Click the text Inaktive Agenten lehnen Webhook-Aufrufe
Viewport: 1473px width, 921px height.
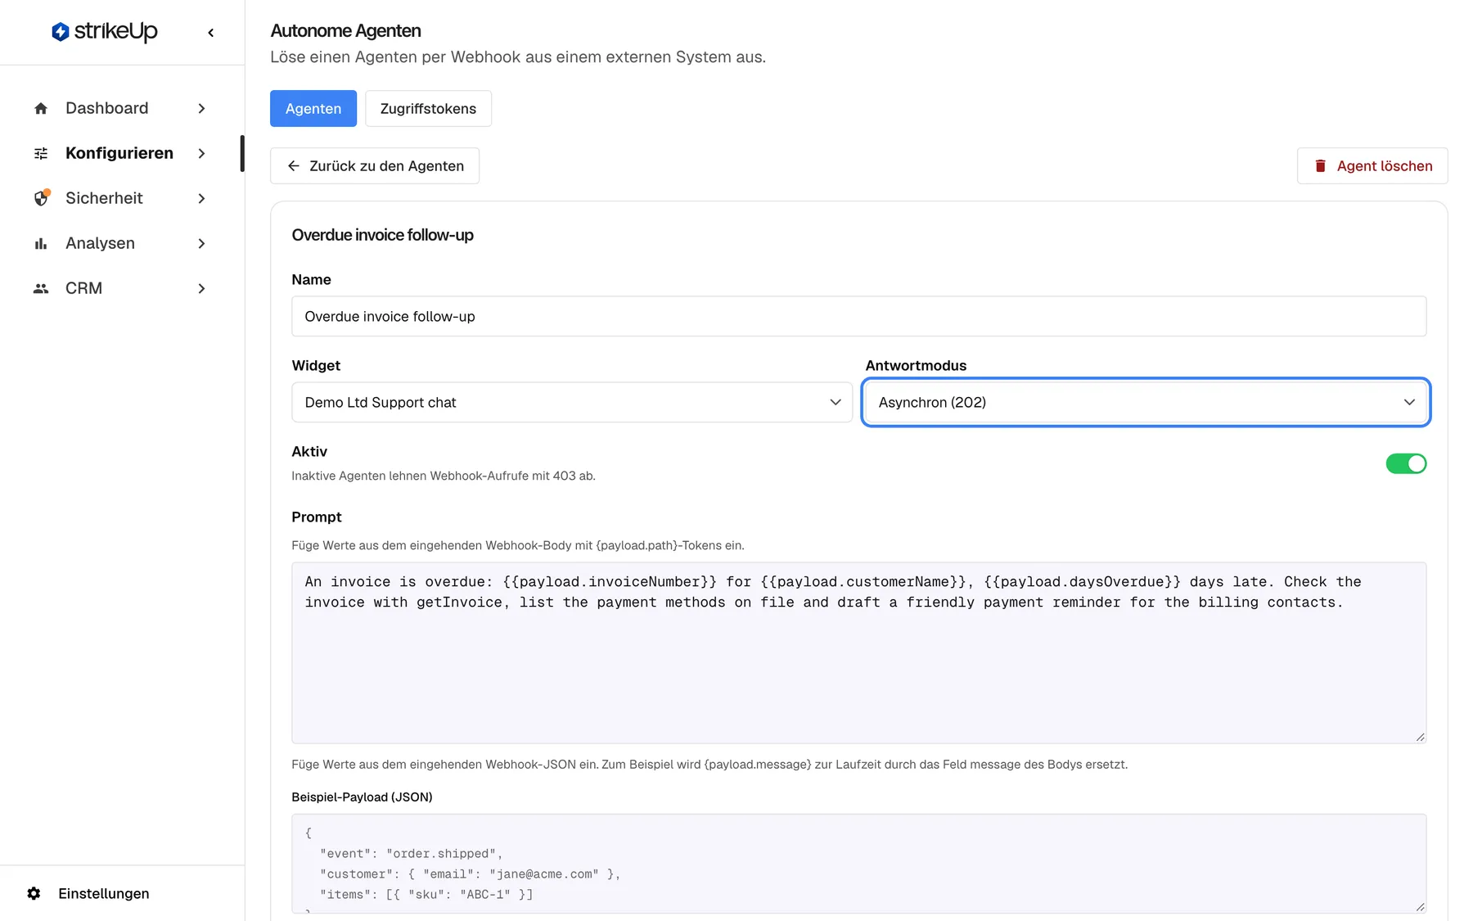[x=444, y=476]
